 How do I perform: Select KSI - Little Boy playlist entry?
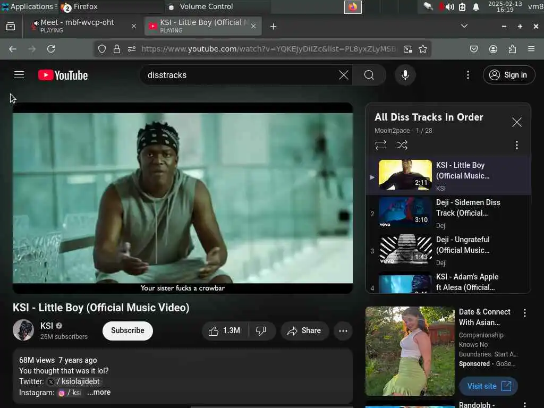pyautogui.click(x=448, y=175)
